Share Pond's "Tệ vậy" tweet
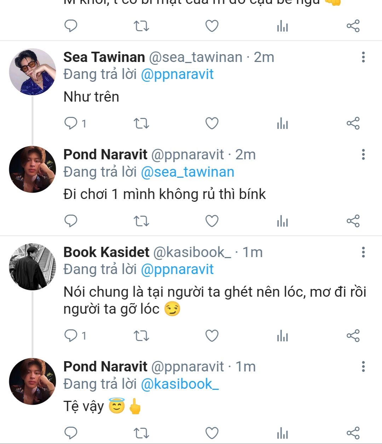This screenshot has width=382, height=444. 353,433
